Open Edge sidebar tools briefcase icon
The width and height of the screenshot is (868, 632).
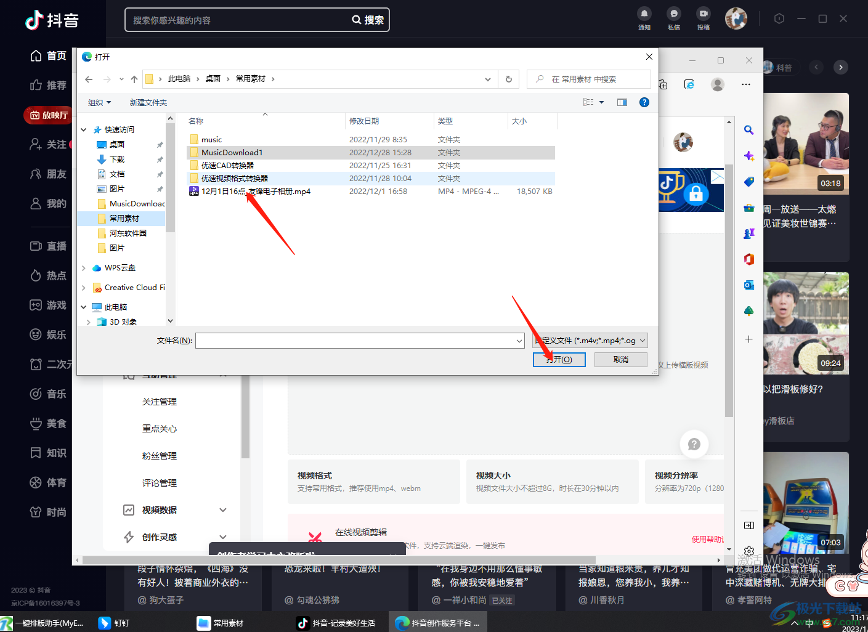(x=749, y=208)
